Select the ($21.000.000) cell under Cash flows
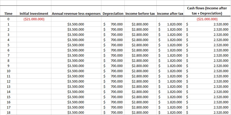 pos(207,19)
